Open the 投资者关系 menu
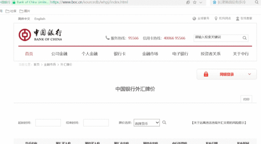This screenshot has width=261, height=144. pyautogui.click(x=211, y=54)
